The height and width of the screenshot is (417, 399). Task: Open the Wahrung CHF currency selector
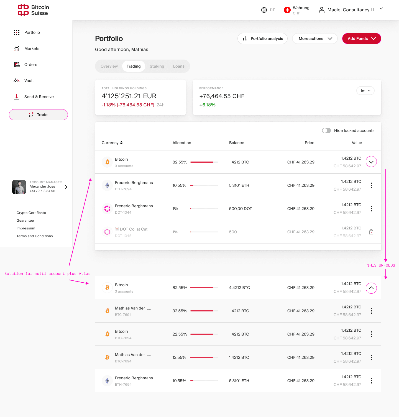click(x=297, y=10)
